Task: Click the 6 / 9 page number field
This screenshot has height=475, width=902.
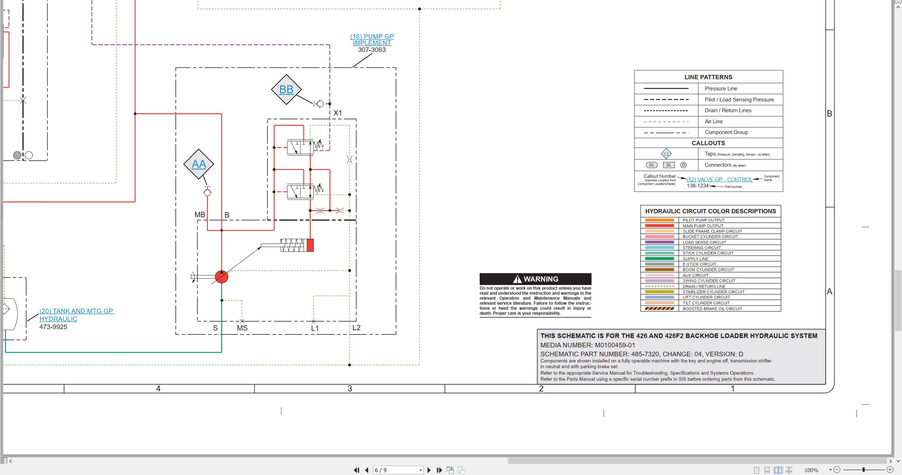Action: pos(395,470)
